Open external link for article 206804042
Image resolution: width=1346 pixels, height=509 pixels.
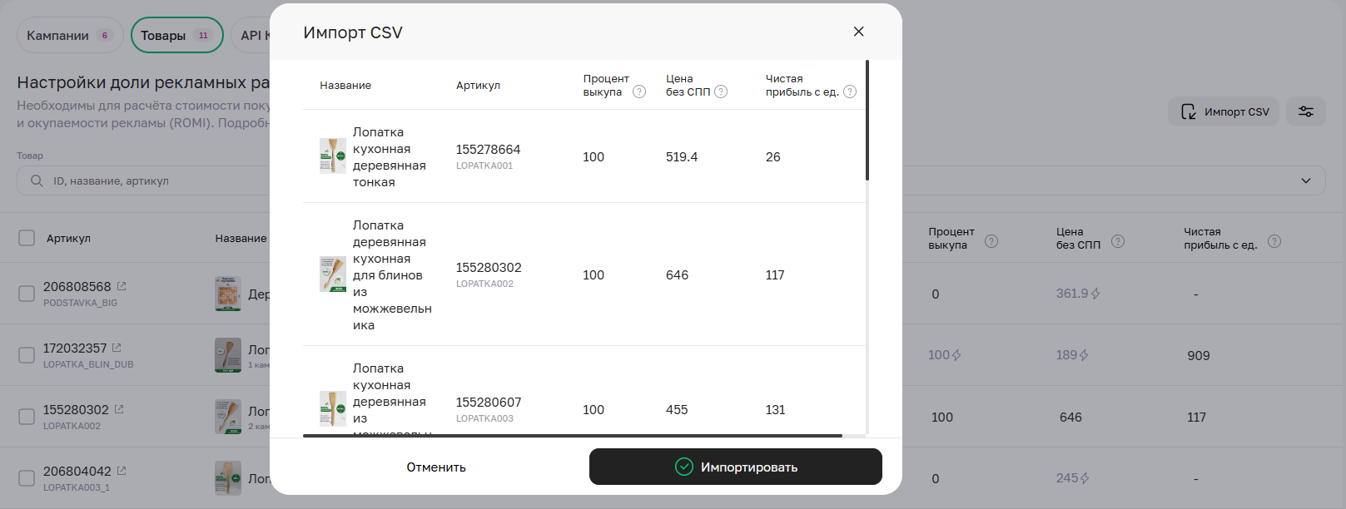[x=122, y=471]
